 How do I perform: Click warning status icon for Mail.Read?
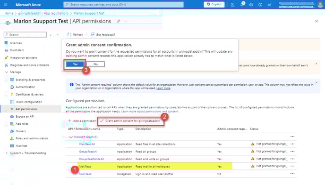[252, 166]
